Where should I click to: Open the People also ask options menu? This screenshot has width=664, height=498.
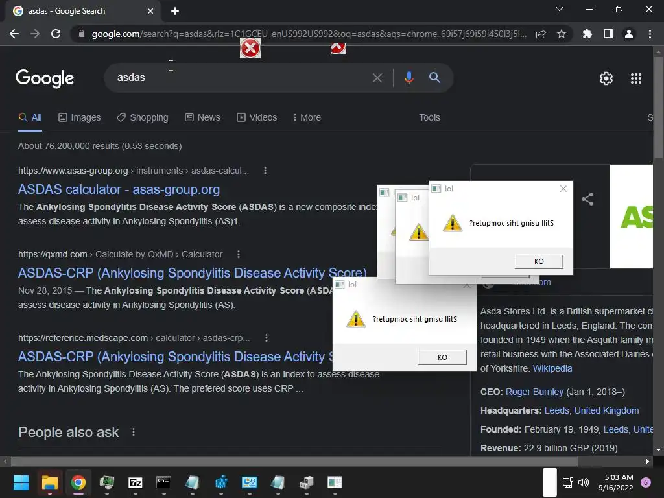tap(134, 432)
